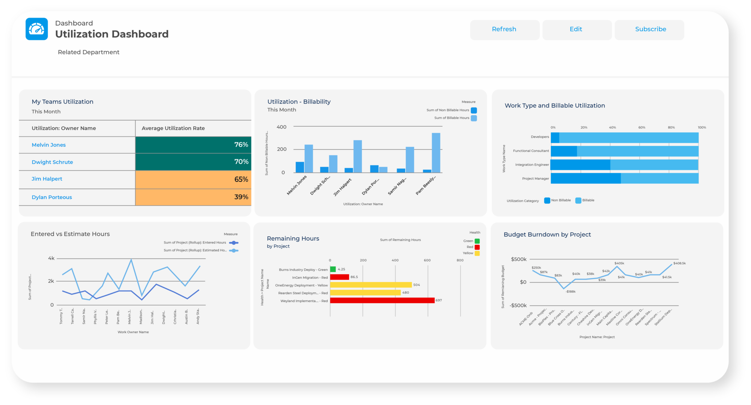This screenshot has height=405, width=751.
Task: Toggle the Billable utilization category legend swatch
Action: pyautogui.click(x=578, y=200)
